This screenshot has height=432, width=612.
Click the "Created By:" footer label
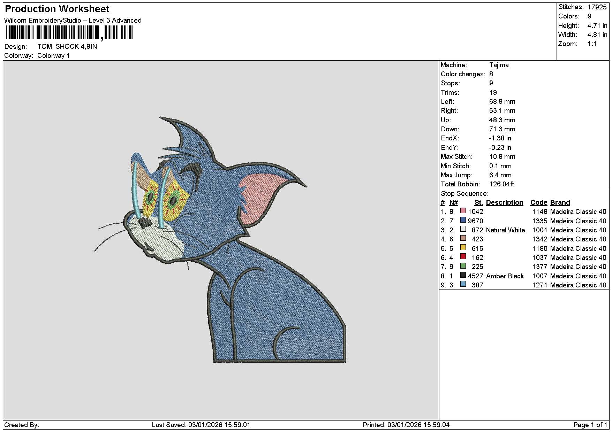click(x=22, y=425)
